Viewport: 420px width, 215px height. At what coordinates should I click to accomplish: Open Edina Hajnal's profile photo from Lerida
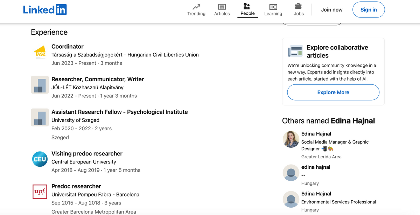(x=291, y=139)
